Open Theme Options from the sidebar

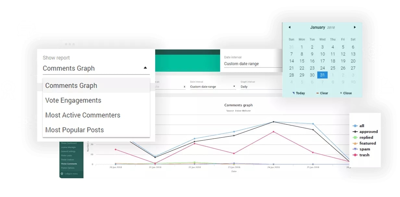click(x=68, y=168)
